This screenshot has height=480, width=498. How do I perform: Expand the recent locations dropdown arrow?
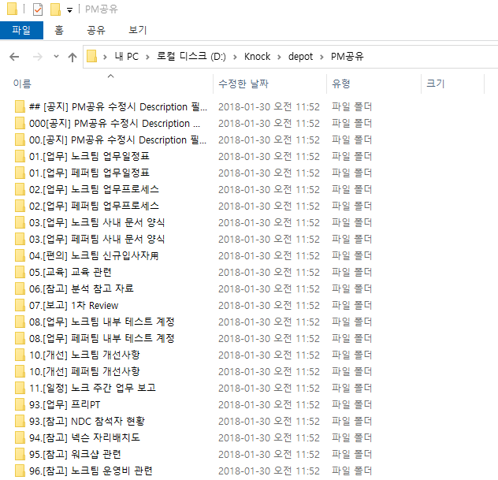click(x=56, y=57)
